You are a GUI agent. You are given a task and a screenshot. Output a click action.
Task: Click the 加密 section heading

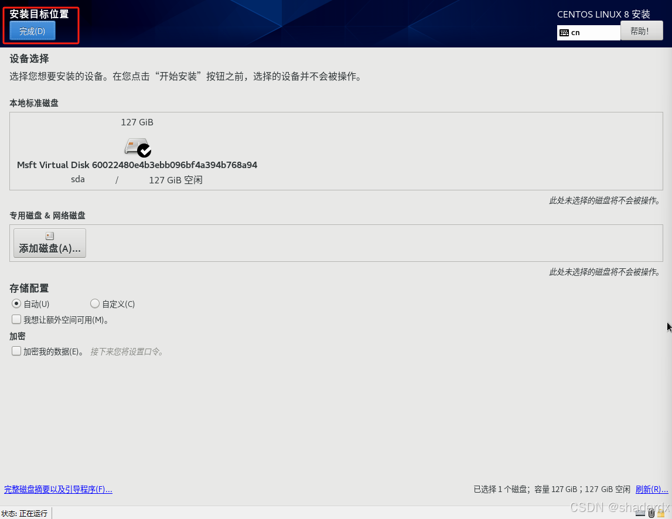tap(18, 336)
